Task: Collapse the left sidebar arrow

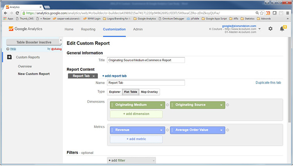Action: [61, 40]
